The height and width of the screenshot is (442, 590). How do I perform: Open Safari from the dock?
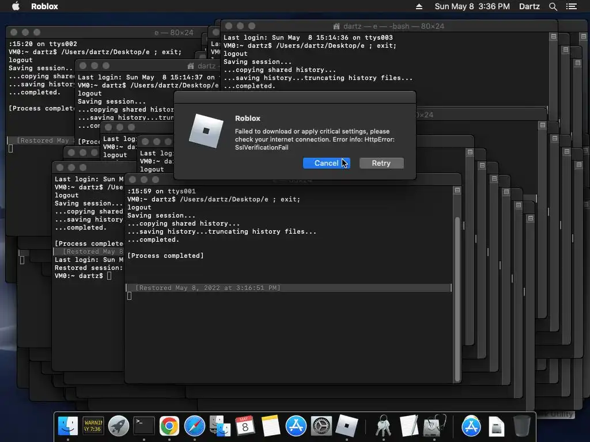click(194, 426)
